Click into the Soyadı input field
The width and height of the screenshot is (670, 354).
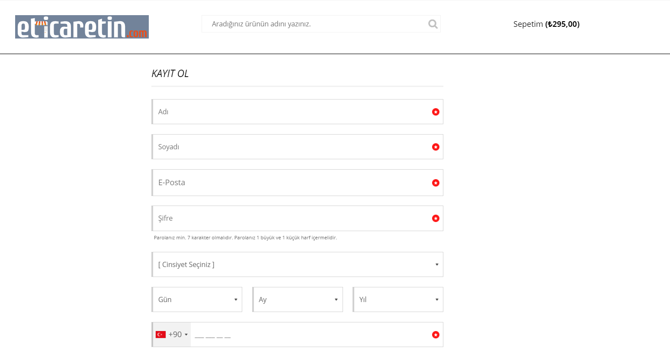pos(297,147)
